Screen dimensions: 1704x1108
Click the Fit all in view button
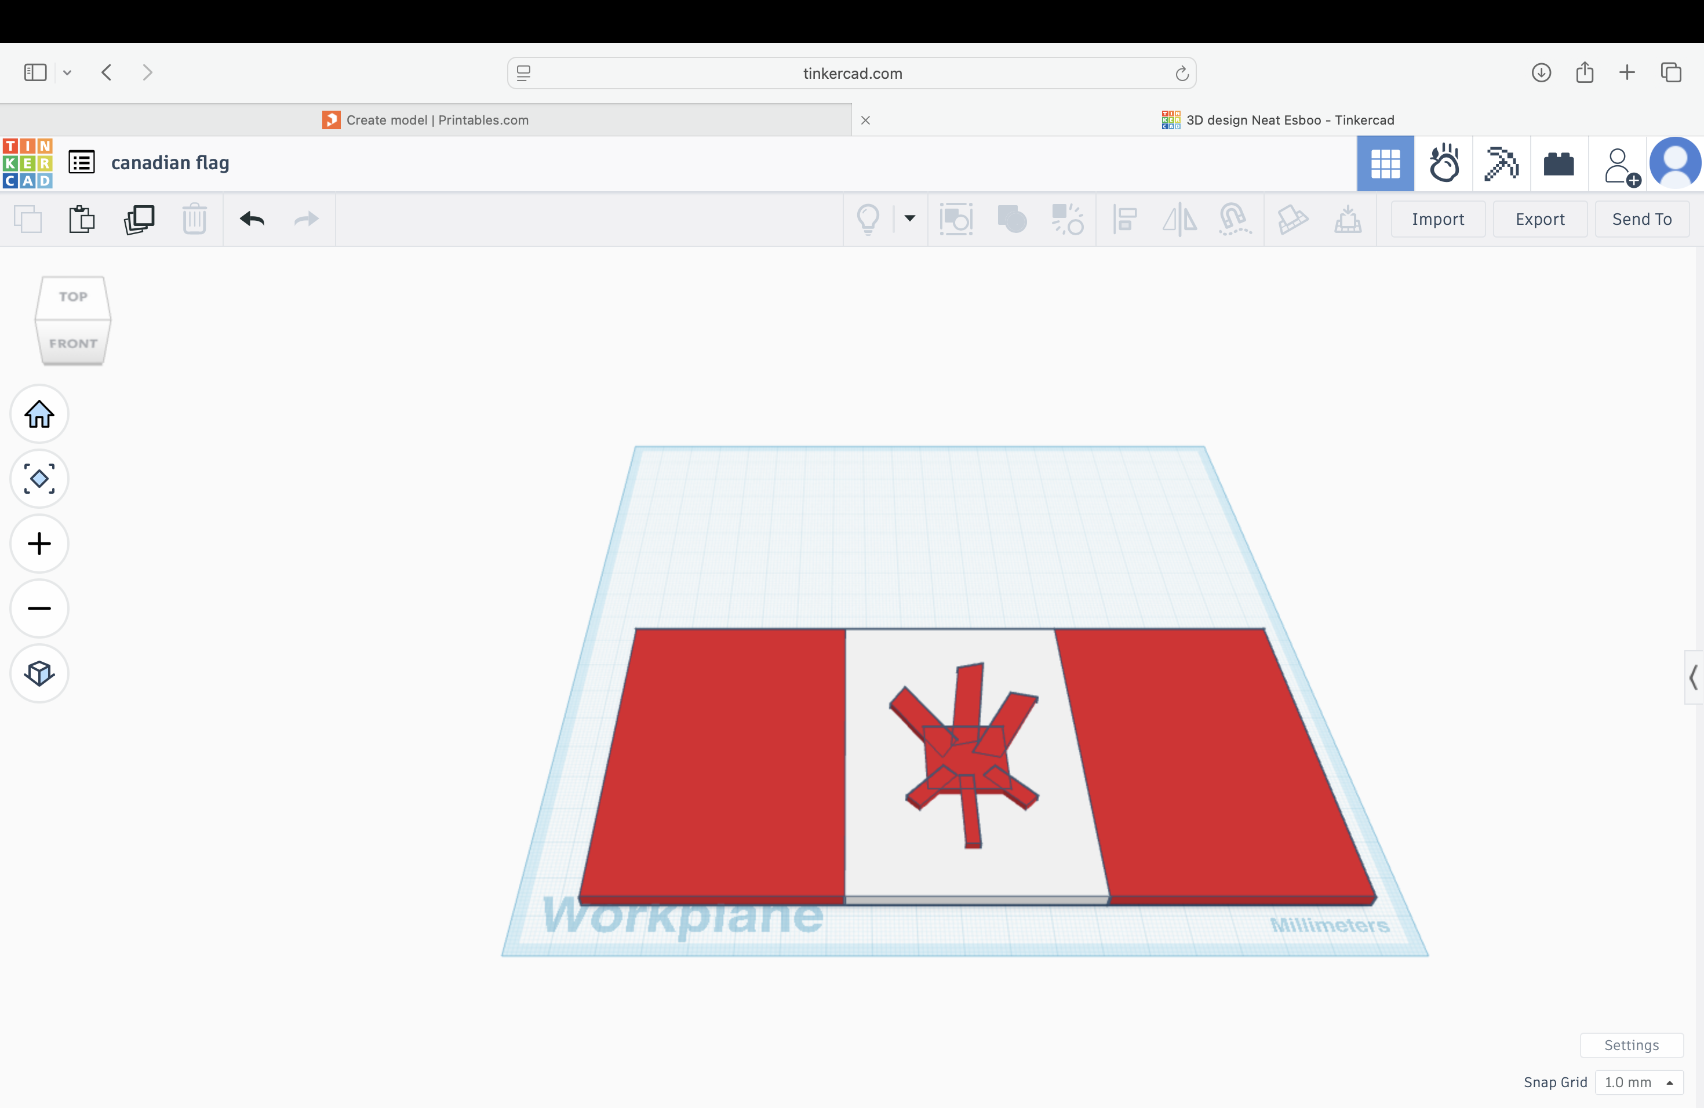[39, 479]
